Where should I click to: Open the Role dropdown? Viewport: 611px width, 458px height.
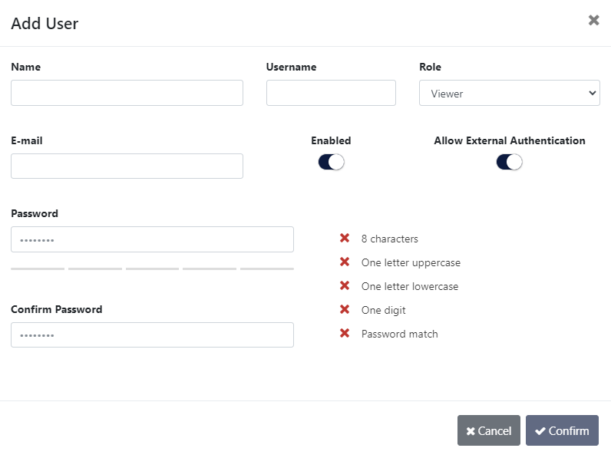509,93
